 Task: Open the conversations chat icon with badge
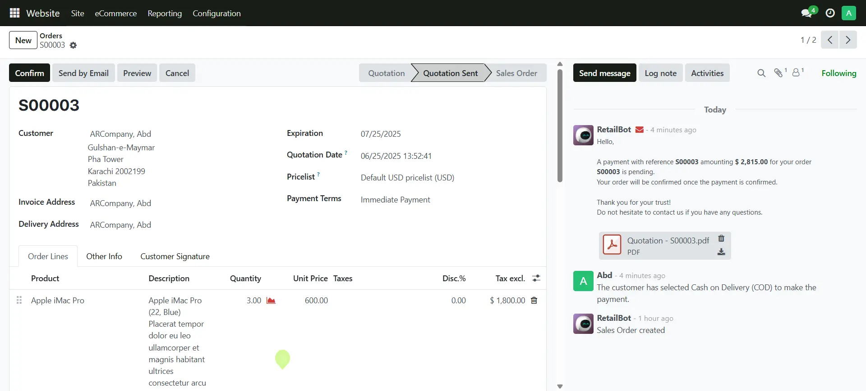806,13
